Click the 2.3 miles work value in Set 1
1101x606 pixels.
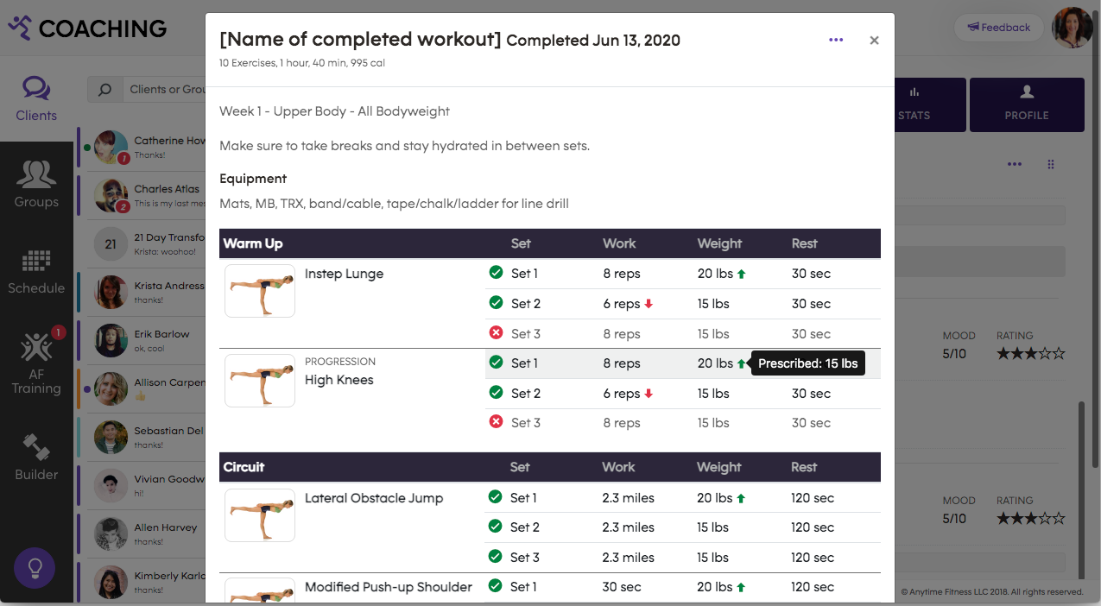click(628, 498)
